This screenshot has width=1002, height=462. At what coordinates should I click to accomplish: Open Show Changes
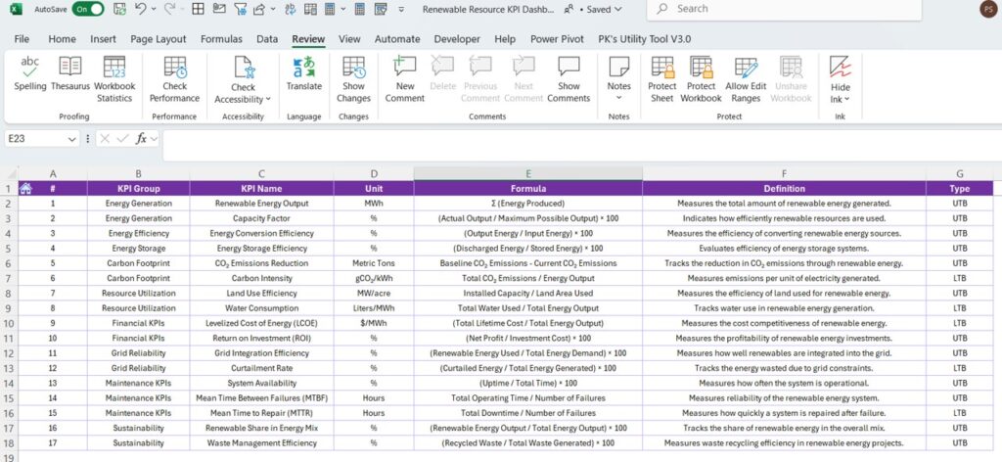point(353,80)
